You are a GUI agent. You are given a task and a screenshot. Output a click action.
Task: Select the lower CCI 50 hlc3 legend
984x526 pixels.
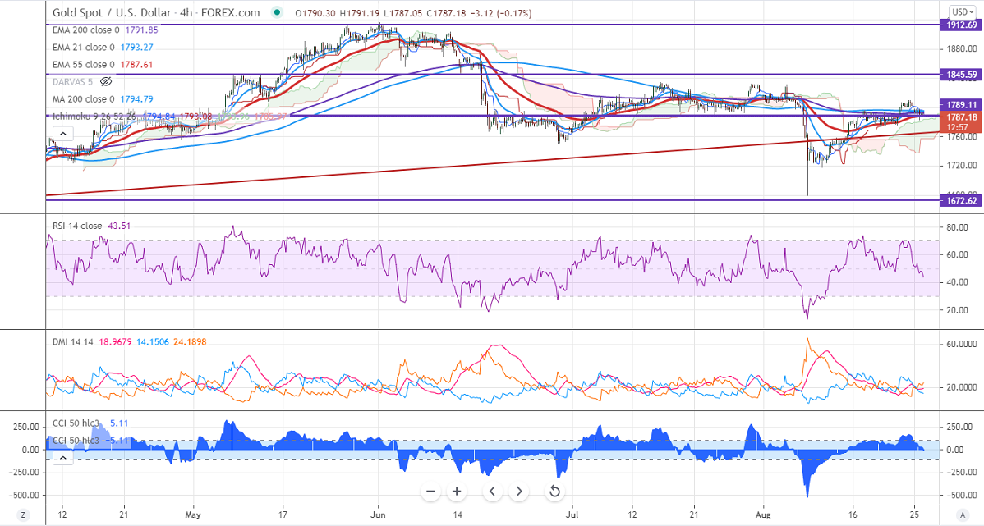pos(76,441)
